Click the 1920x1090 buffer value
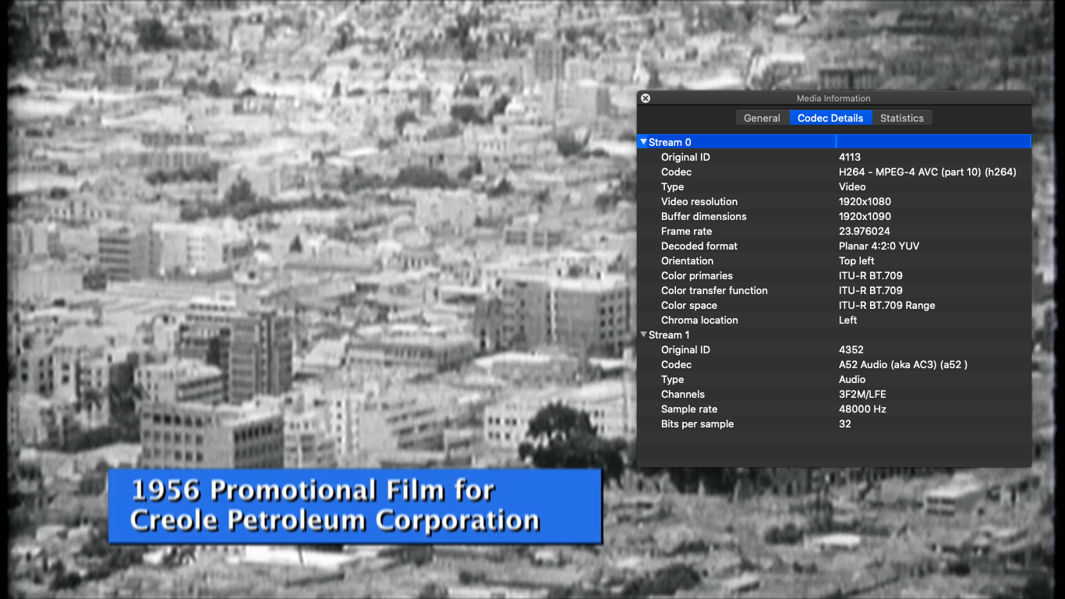 point(865,216)
